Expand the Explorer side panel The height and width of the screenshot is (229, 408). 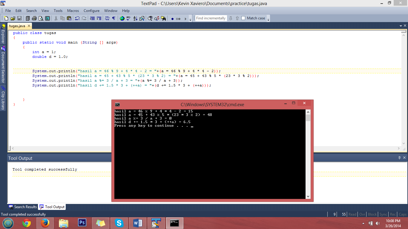click(3, 34)
